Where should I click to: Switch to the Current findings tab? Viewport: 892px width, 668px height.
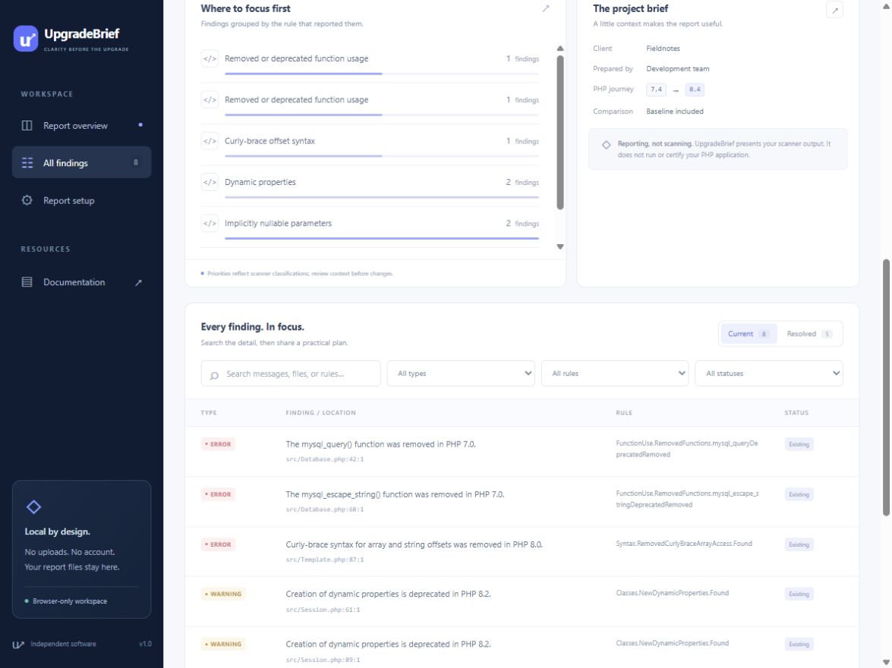(749, 334)
